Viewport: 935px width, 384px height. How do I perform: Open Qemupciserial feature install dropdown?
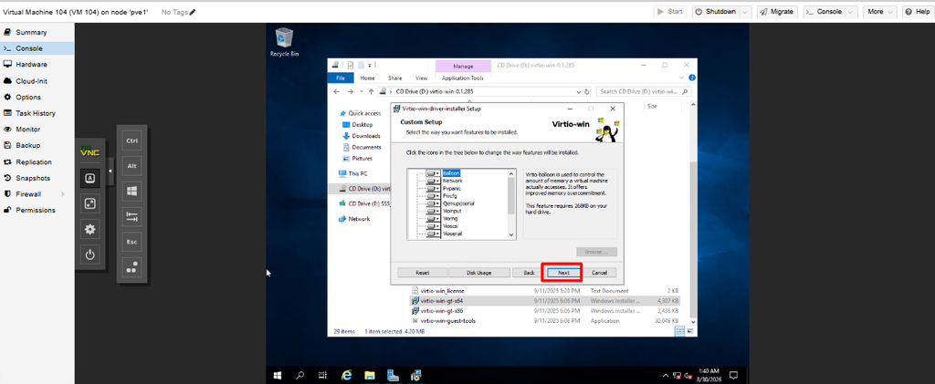[x=434, y=203]
